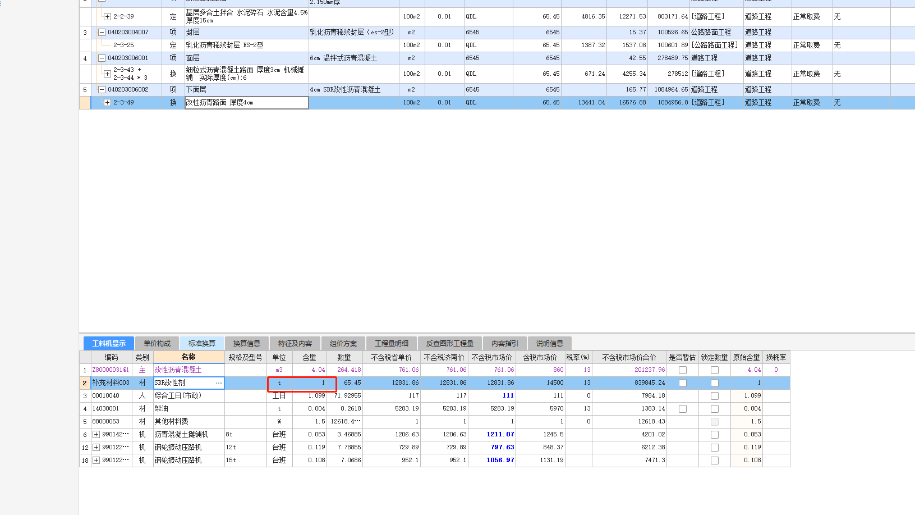The height and width of the screenshot is (515, 915).
Task: Click the 编码 column header
Action: pos(111,357)
